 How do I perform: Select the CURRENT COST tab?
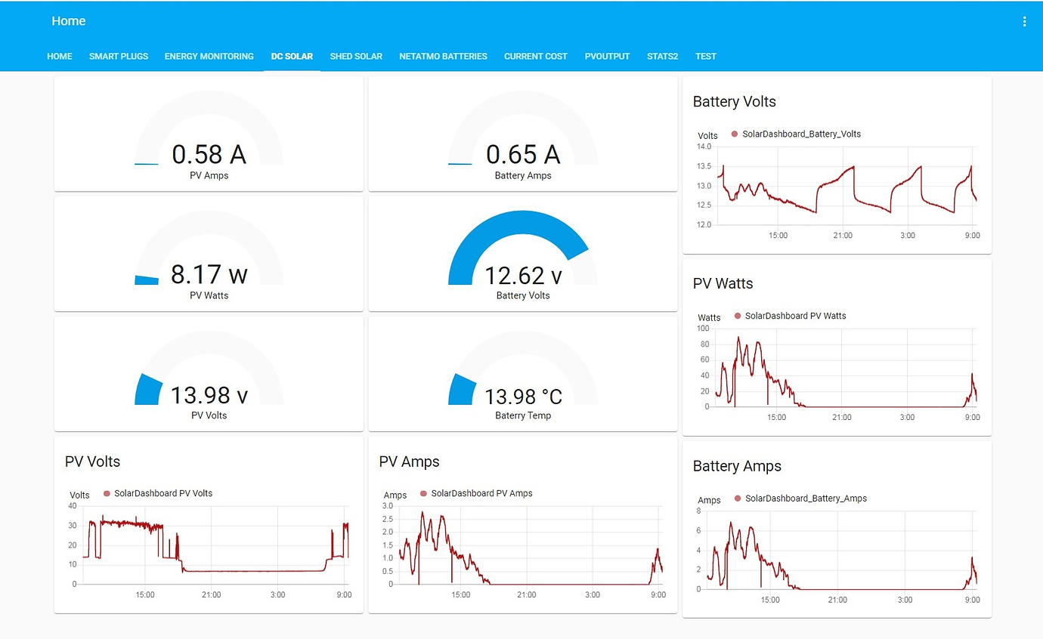tap(535, 56)
